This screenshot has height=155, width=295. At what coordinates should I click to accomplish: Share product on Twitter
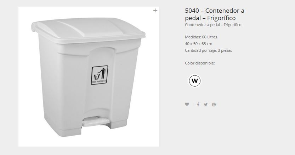click(x=206, y=105)
